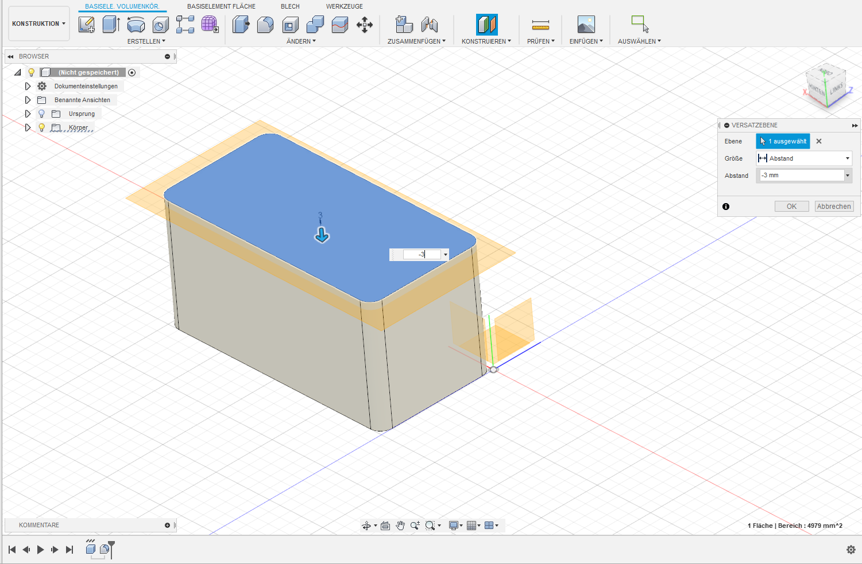Open the dropdown beside the canvas value field
Screen dimensions: 862x564
tap(445, 255)
